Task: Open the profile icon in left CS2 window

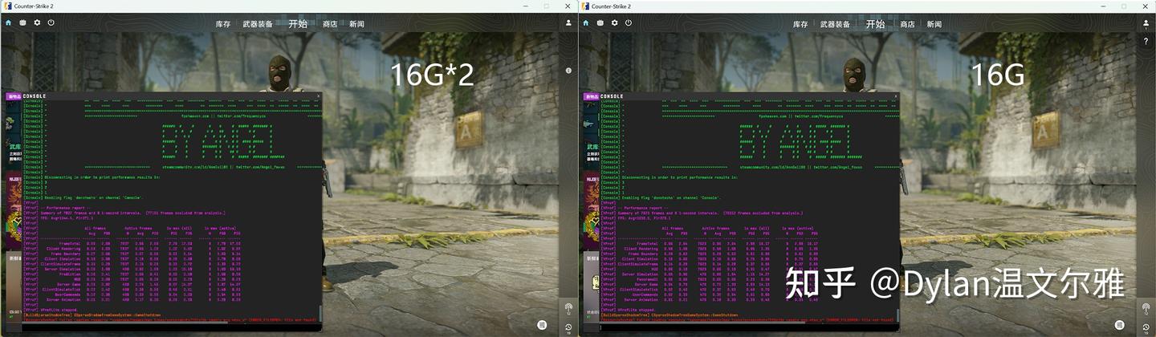Action: point(568,22)
